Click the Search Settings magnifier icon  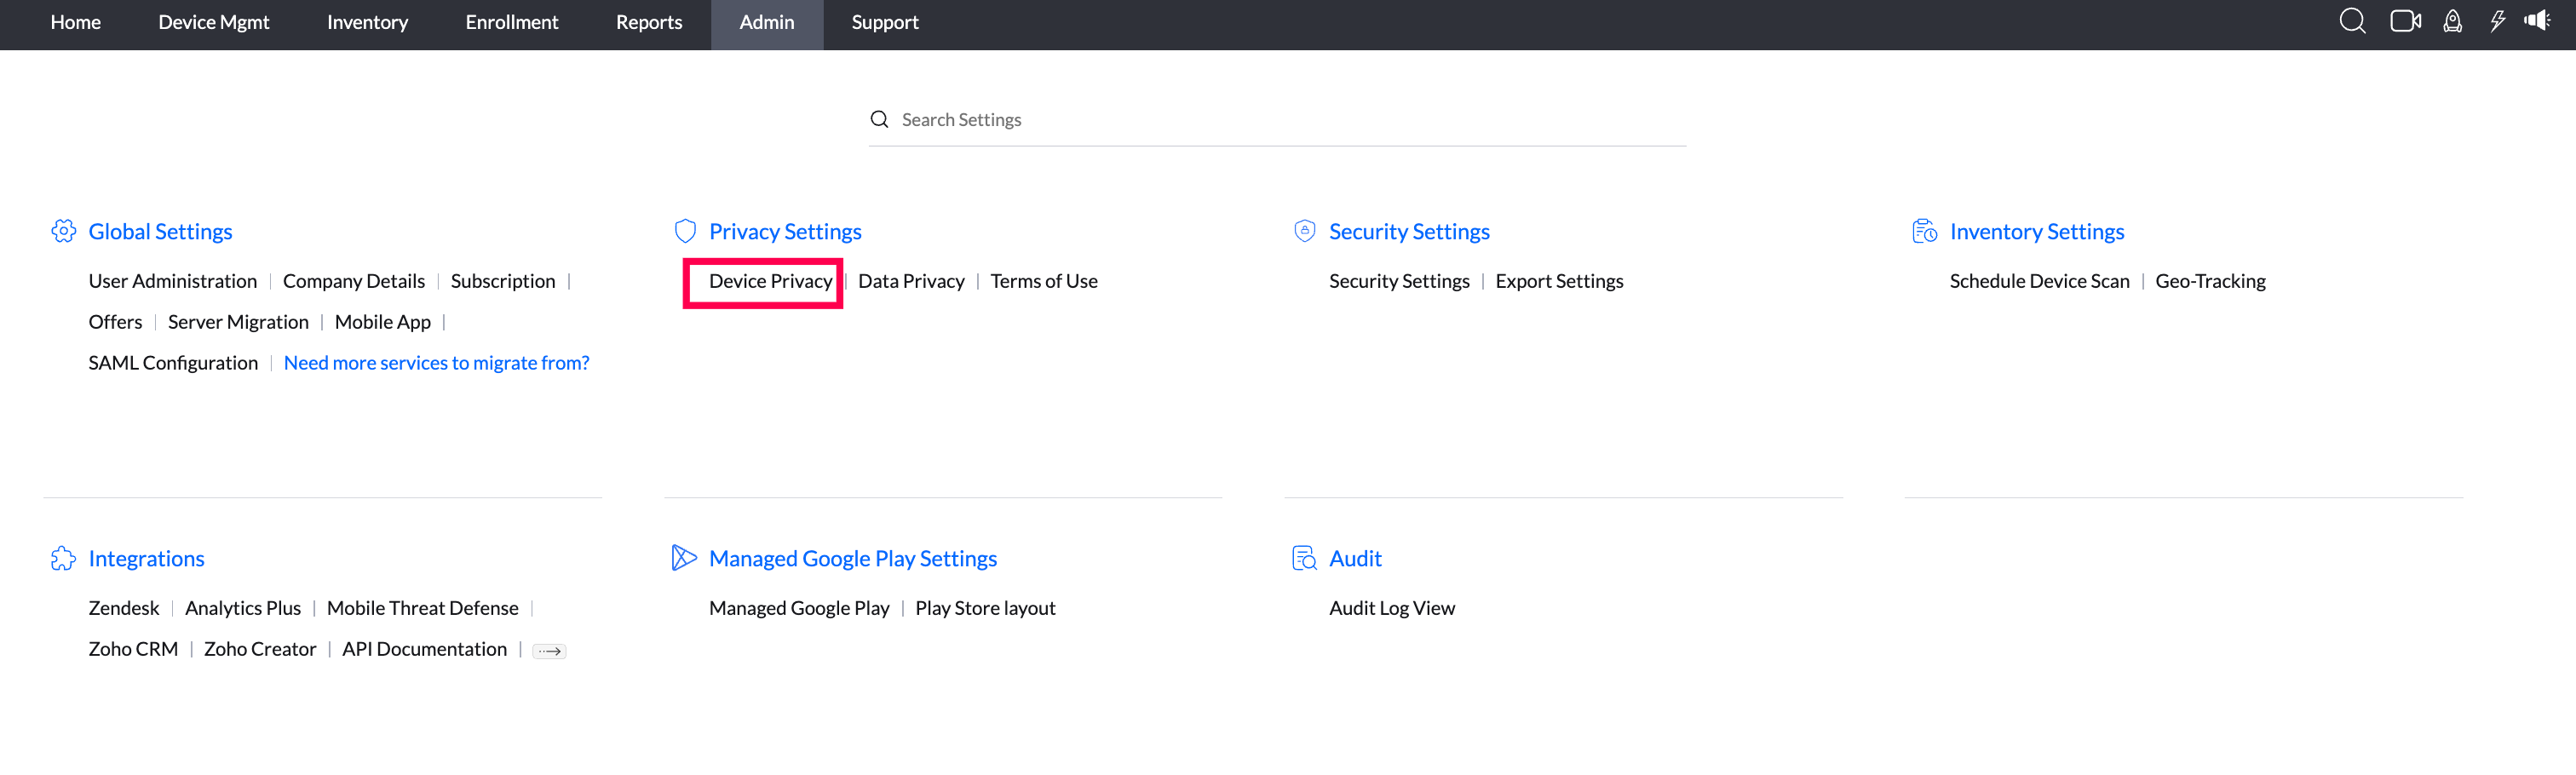point(879,119)
